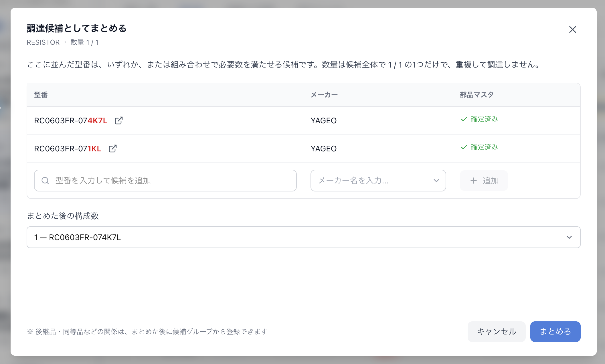Focus the メーカー名を入力 combo box
605x364 pixels.
click(x=378, y=181)
